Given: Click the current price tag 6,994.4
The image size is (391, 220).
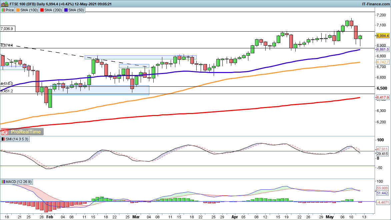Looking at the screenshot, I should click(x=383, y=35).
